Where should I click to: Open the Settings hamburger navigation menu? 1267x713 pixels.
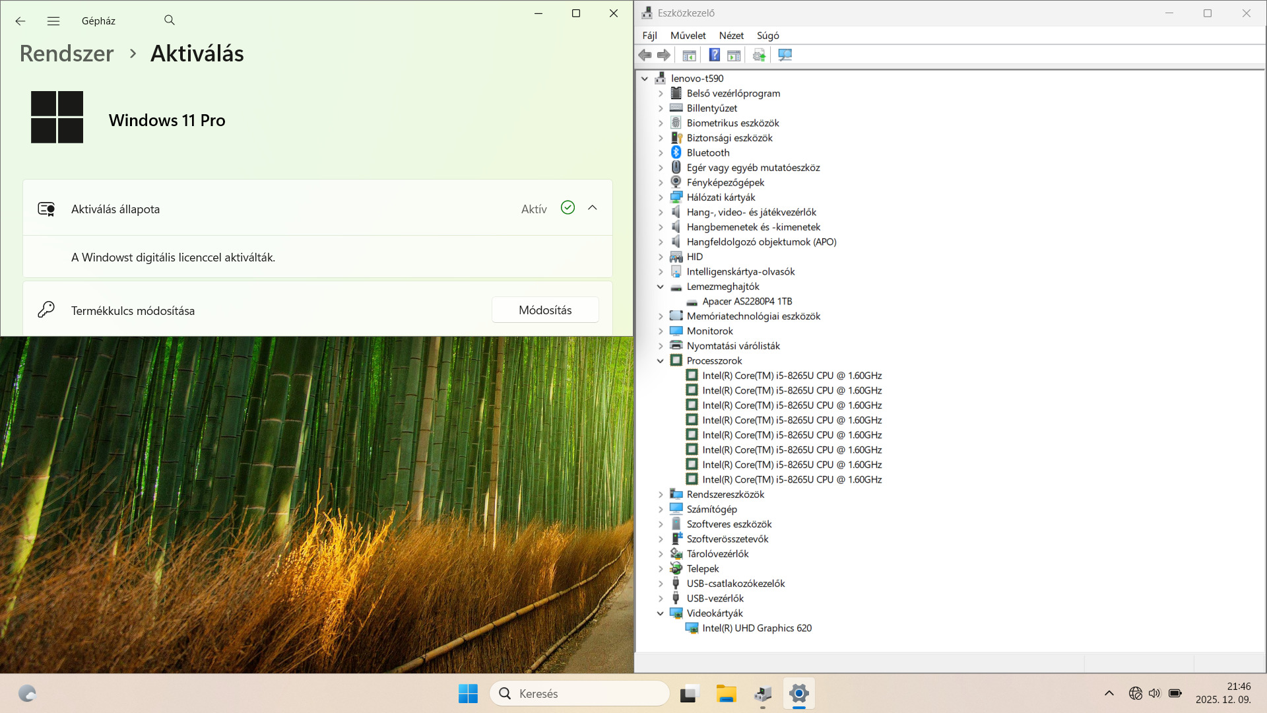pyautogui.click(x=53, y=21)
